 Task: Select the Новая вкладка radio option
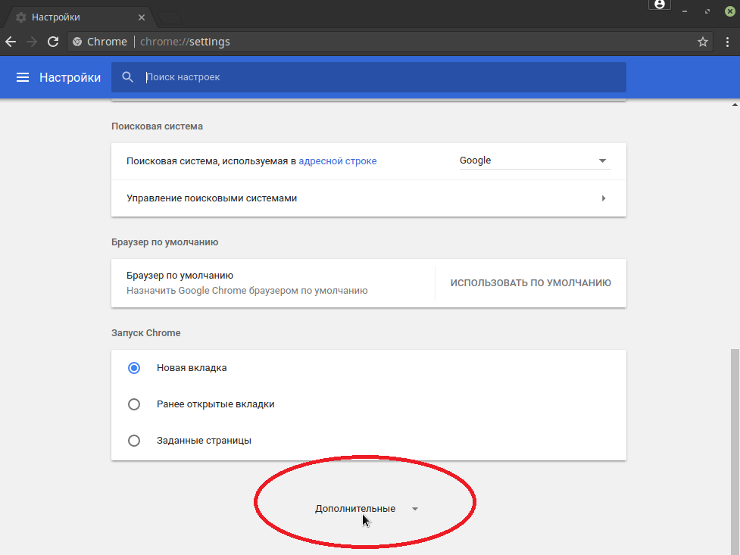(x=134, y=368)
